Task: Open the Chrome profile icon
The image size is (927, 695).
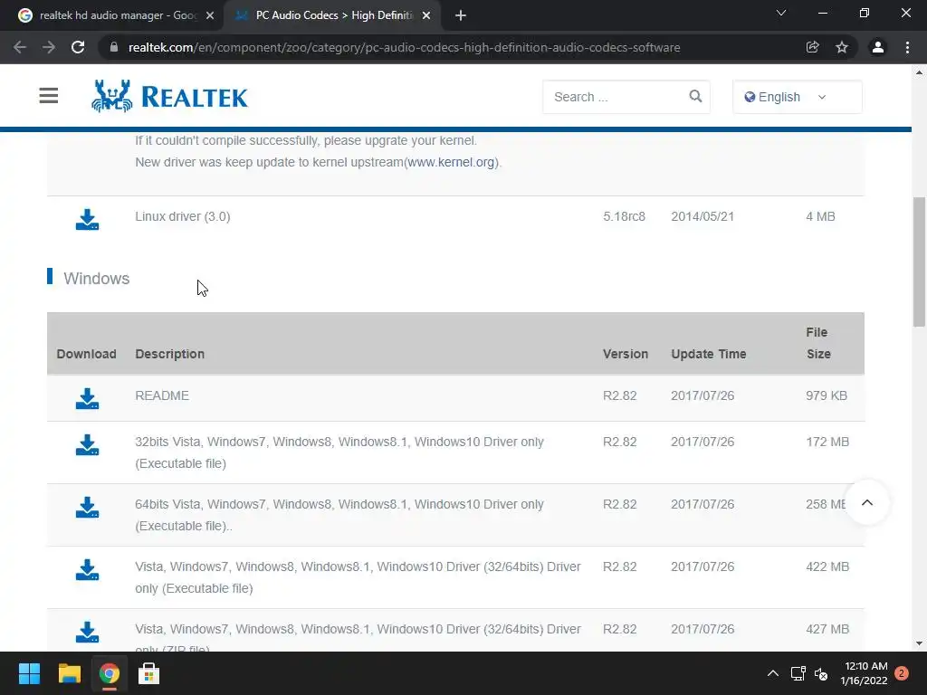Action: 878,47
